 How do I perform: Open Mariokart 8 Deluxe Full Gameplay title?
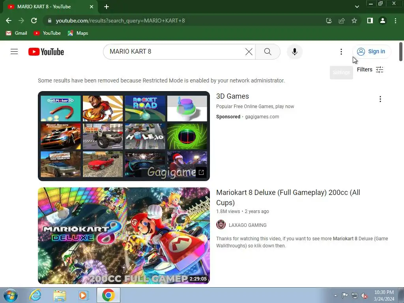pyautogui.click(x=288, y=197)
